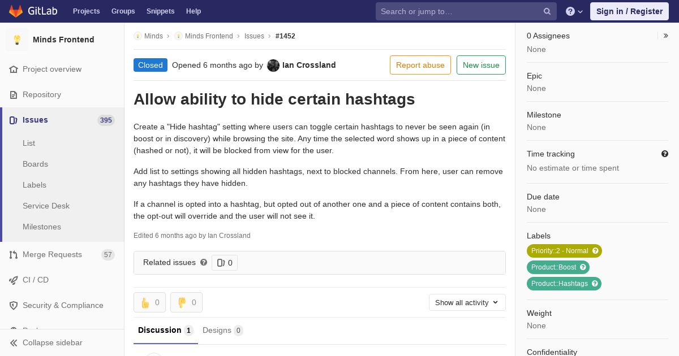Open the Labels sidebar item
Image resolution: width=679 pixels, height=356 pixels.
coord(35,185)
